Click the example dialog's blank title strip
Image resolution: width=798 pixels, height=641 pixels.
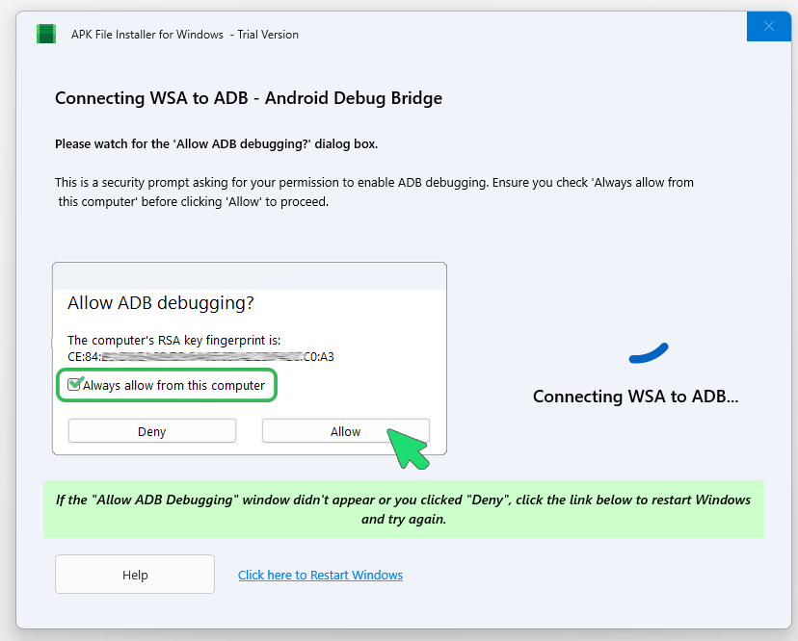[x=249, y=276]
